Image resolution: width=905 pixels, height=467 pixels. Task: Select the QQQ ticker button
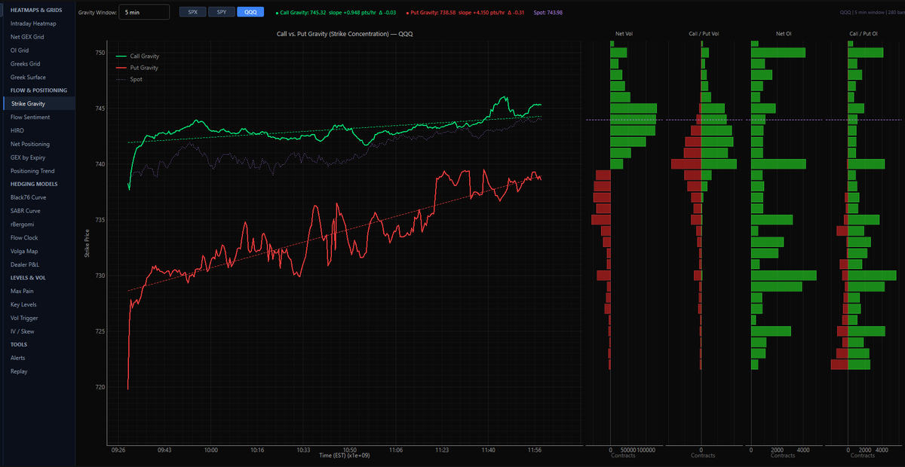point(250,12)
